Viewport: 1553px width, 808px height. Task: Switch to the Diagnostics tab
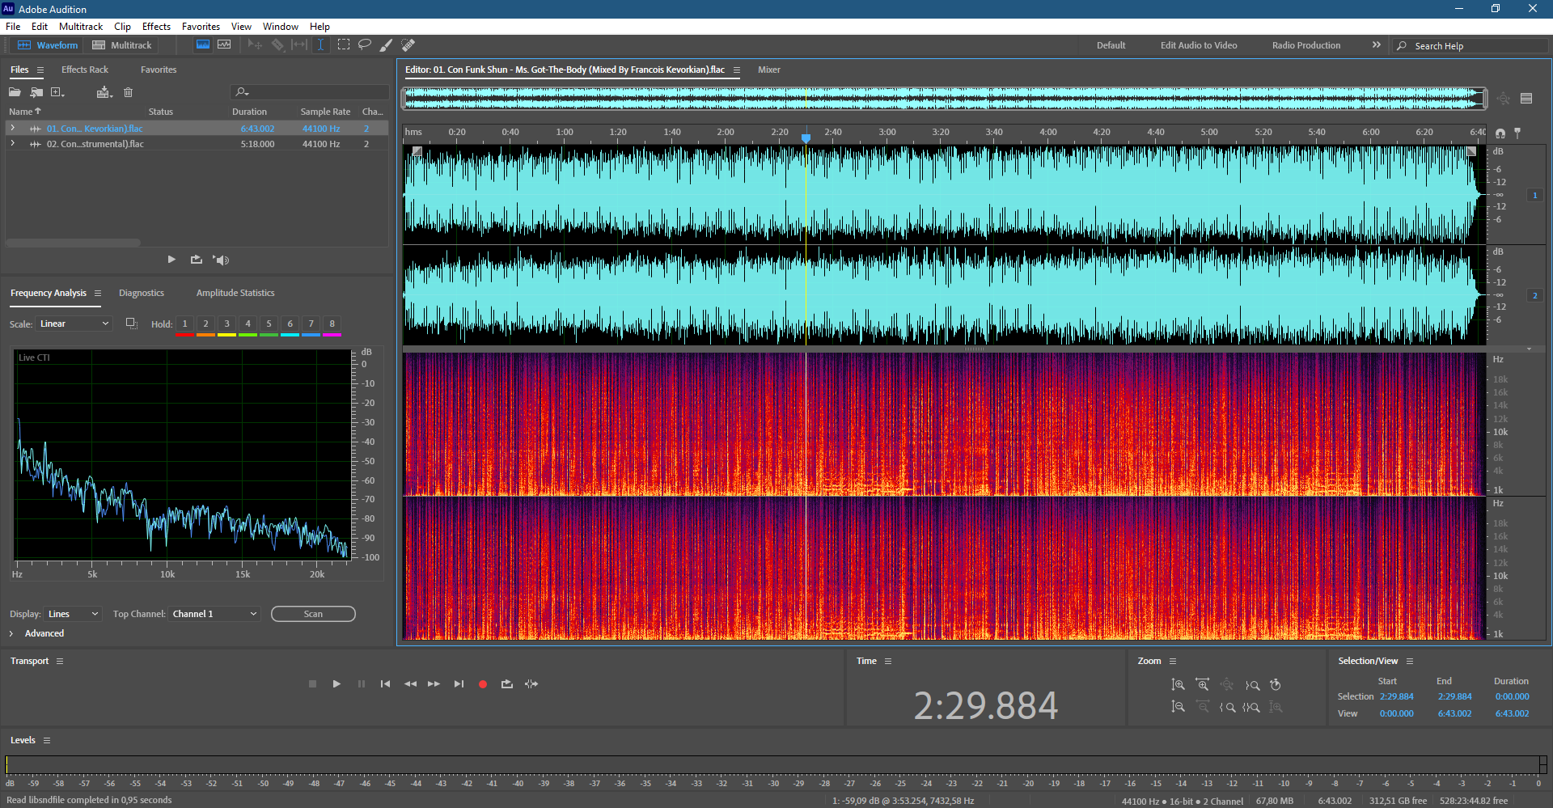pyautogui.click(x=142, y=293)
